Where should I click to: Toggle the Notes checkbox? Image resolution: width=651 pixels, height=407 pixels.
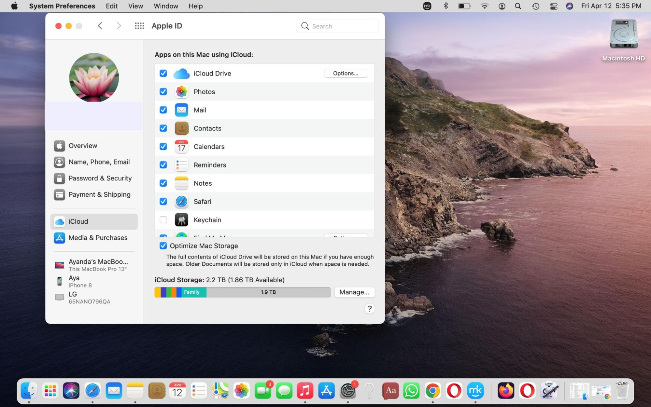163,183
